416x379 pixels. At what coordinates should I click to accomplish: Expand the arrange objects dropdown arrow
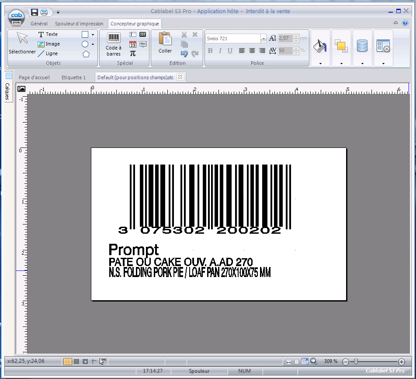coord(341,63)
